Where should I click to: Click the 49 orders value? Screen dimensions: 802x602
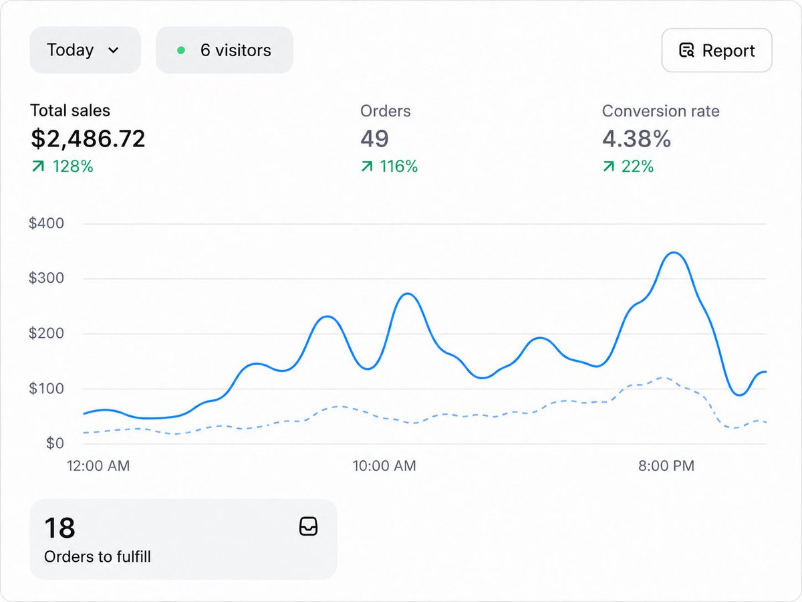tap(374, 138)
